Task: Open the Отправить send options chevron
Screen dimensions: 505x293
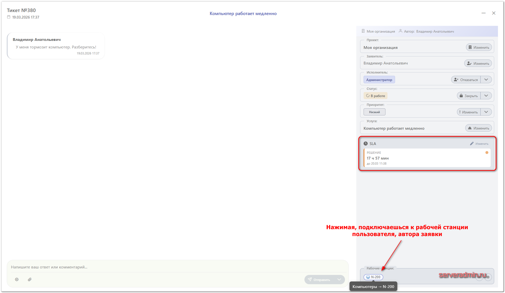Action: pyautogui.click(x=339, y=279)
